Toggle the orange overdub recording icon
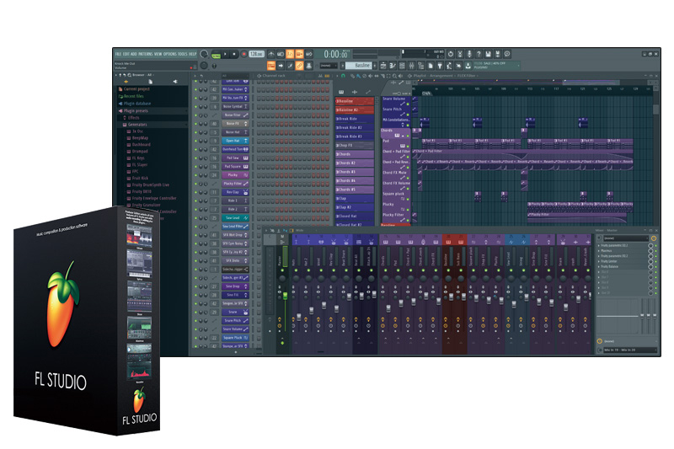 [x=300, y=54]
